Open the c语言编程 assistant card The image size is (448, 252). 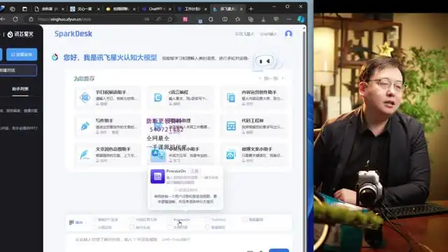pos(181,97)
